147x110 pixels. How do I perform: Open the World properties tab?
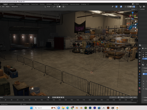coord(140,64)
